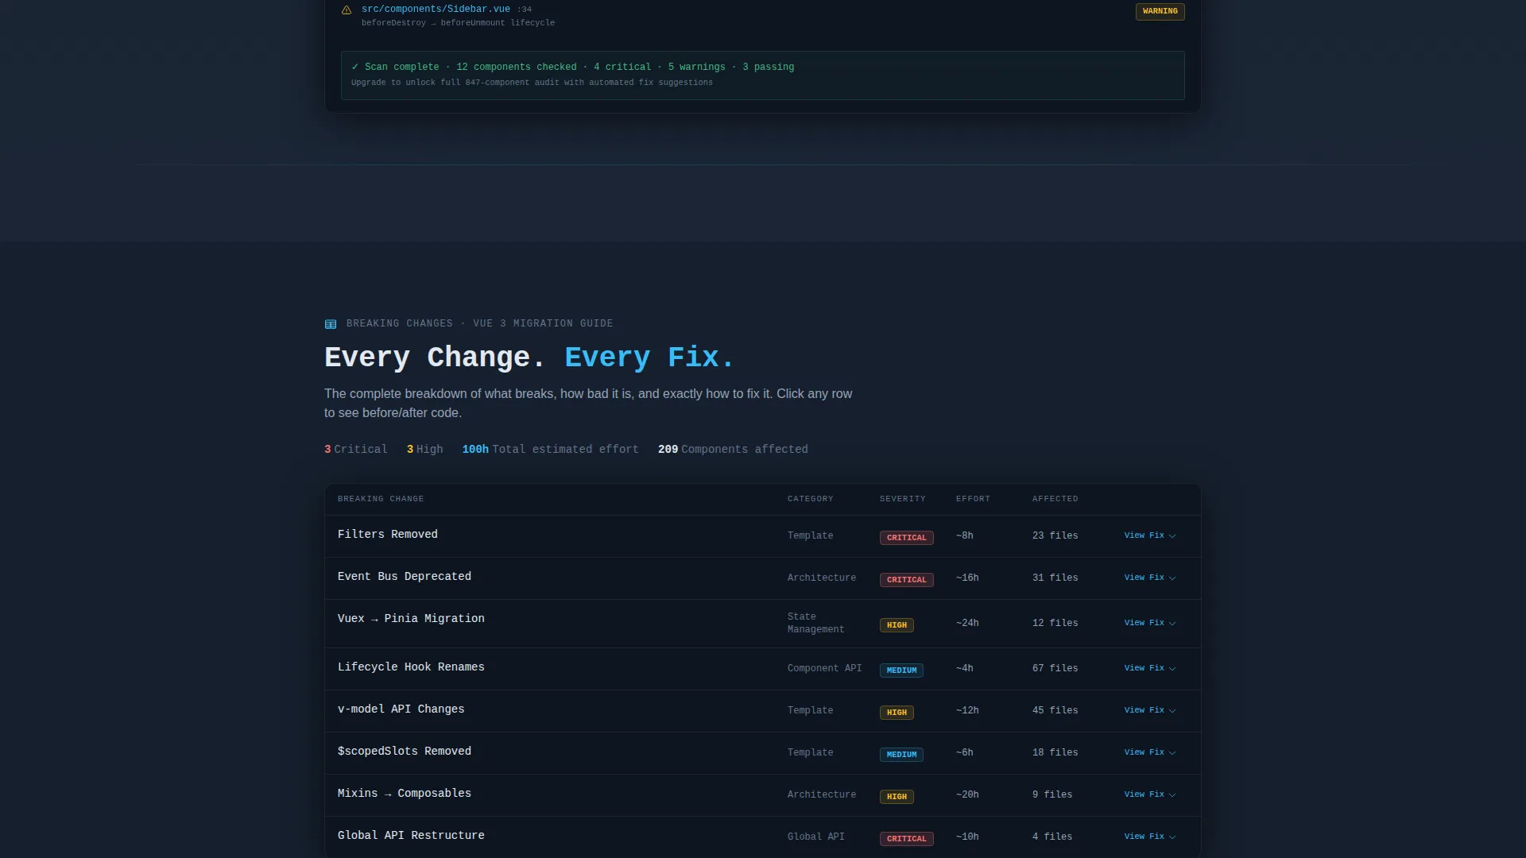Expand View Fix for Filters Removed

point(1149,535)
